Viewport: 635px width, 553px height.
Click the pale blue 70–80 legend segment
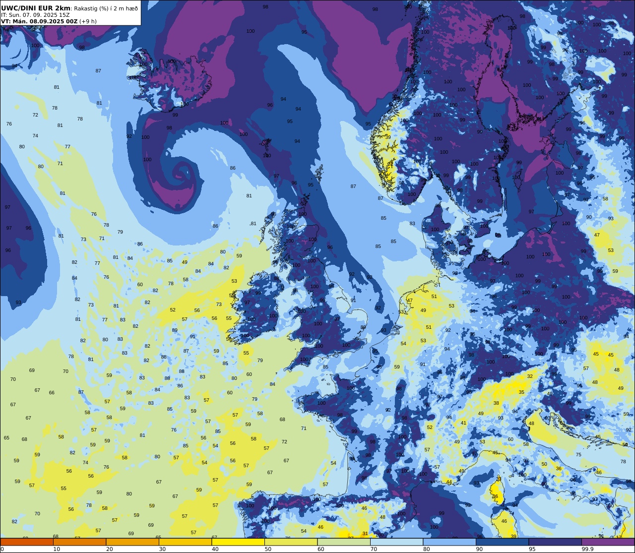[396, 542]
